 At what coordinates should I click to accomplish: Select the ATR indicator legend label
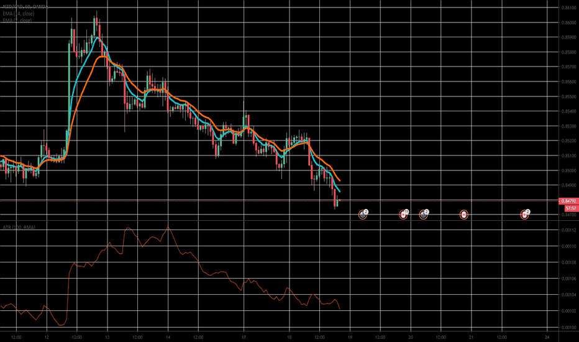(x=19, y=228)
